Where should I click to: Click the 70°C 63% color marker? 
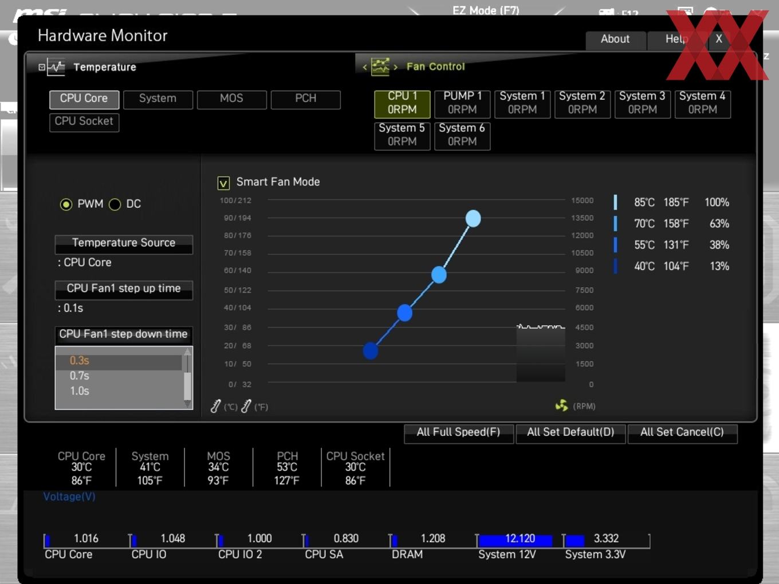pyautogui.click(x=615, y=223)
